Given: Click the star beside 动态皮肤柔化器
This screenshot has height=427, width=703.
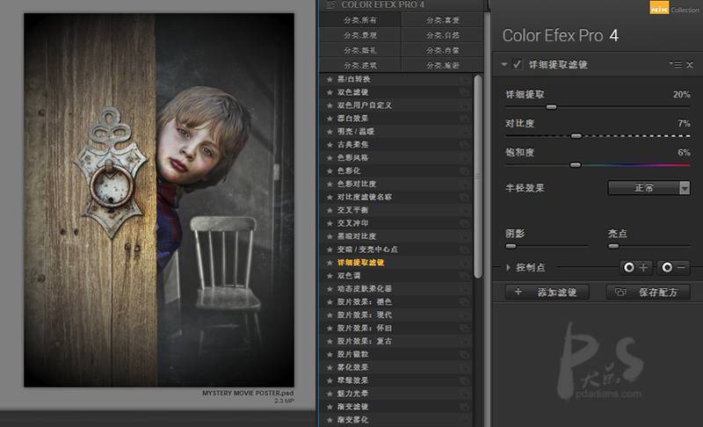Looking at the screenshot, I should [x=330, y=288].
